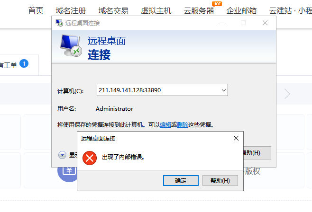This screenshot has width=312, height=212.
Task: Click the computer address field 211.149.141.128:33890
Action: (x=162, y=90)
